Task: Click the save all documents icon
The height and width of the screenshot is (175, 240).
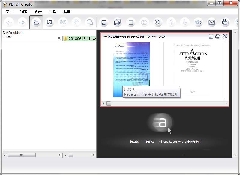Action: [x=117, y=22]
